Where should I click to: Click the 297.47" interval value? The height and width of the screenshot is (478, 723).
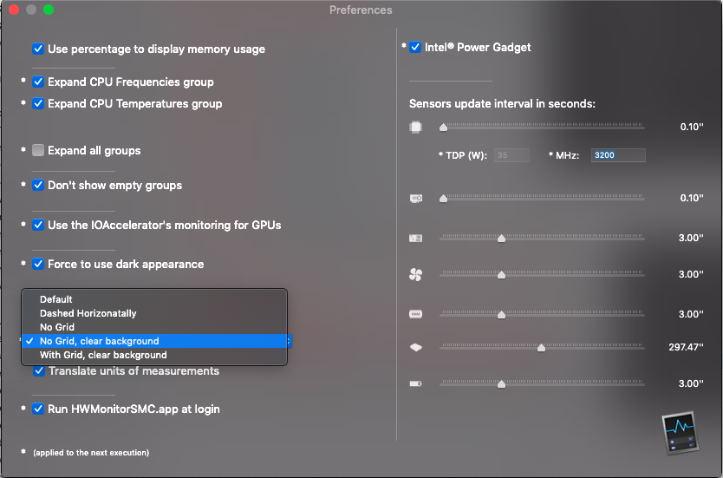click(x=686, y=347)
